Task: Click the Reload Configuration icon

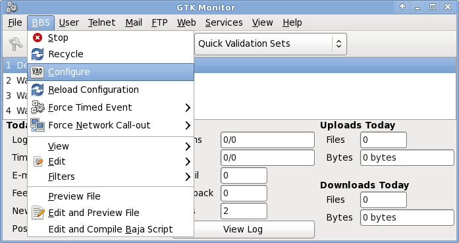Action: (38, 90)
